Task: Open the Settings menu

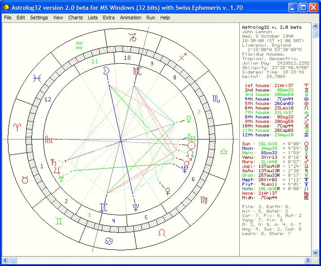Action: point(39,17)
